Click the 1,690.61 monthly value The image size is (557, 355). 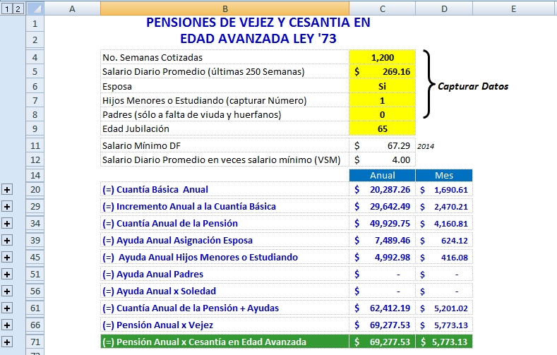coord(444,190)
